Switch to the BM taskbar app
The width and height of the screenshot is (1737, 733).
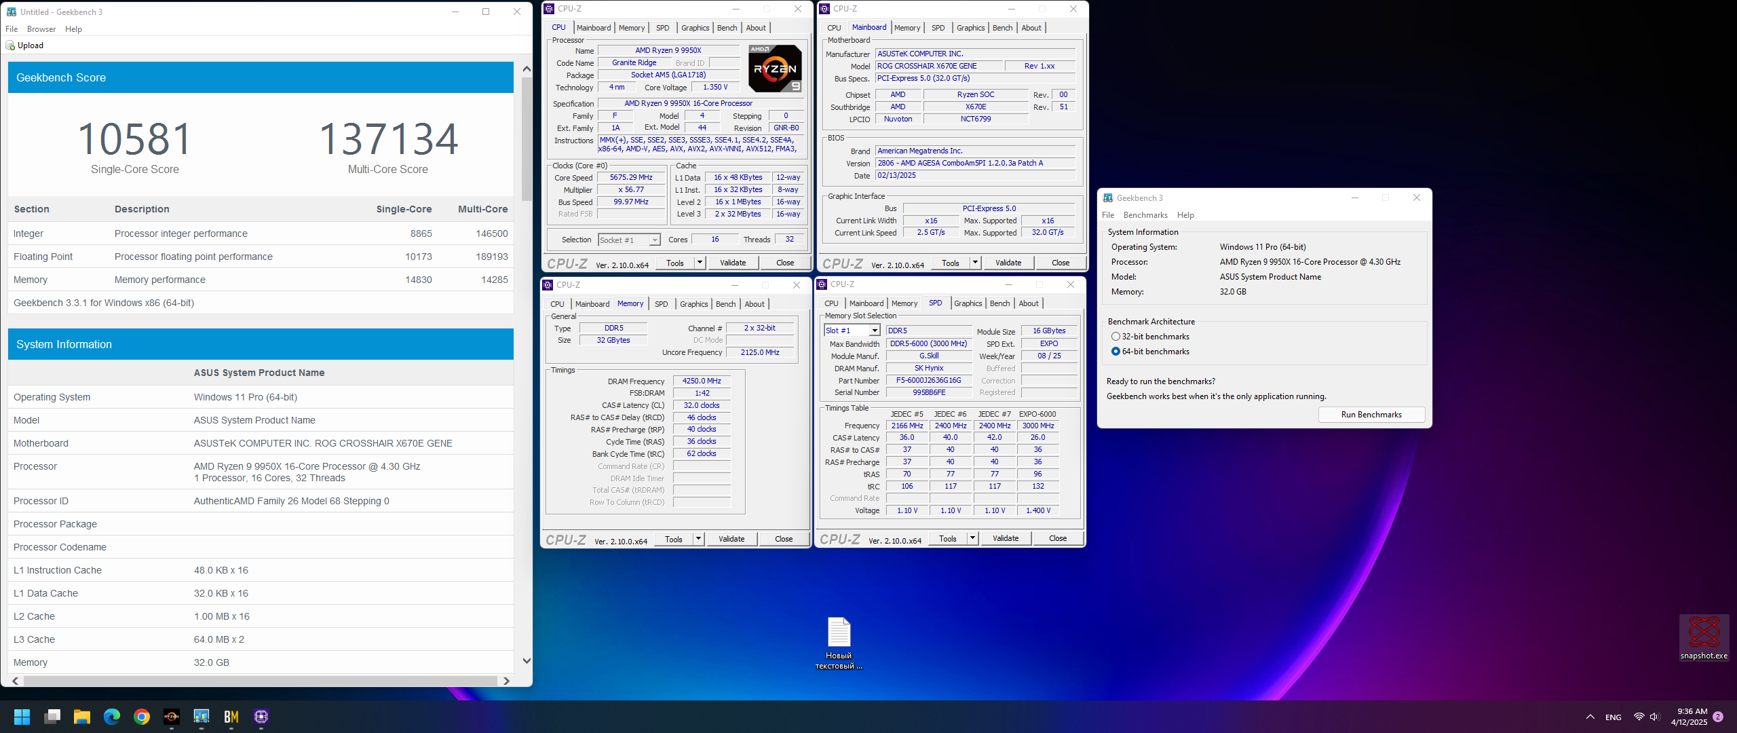click(231, 717)
